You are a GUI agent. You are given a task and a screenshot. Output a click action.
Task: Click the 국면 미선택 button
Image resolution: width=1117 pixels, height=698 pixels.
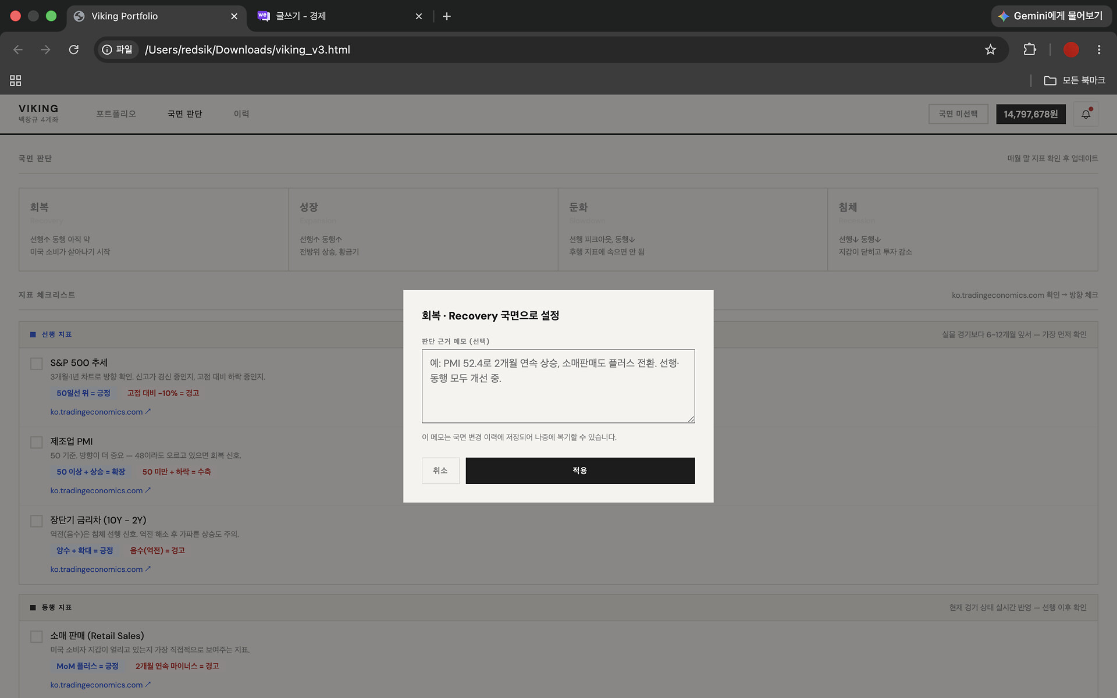tap(958, 114)
